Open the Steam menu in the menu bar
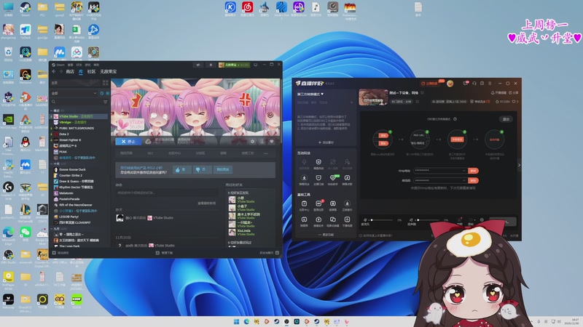The height and width of the screenshot is (327, 583). pos(59,65)
